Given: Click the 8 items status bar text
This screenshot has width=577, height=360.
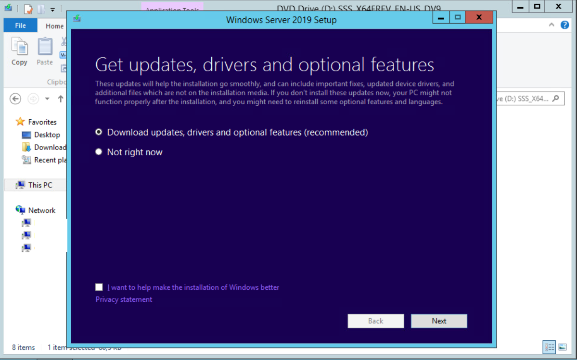Looking at the screenshot, I should point(24,347).
